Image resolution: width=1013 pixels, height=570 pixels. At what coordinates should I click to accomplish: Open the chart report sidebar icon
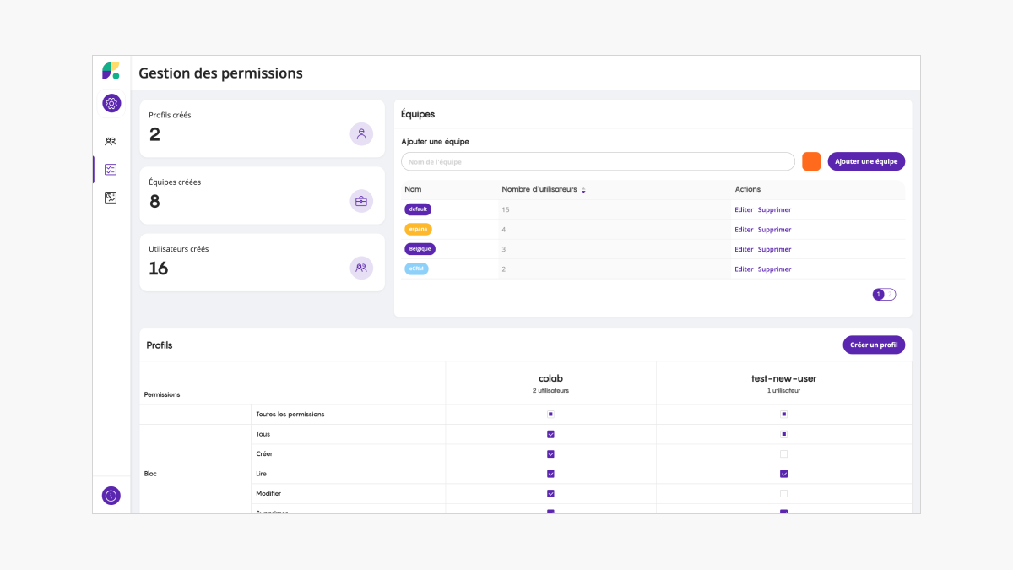(x=111, y=198)
